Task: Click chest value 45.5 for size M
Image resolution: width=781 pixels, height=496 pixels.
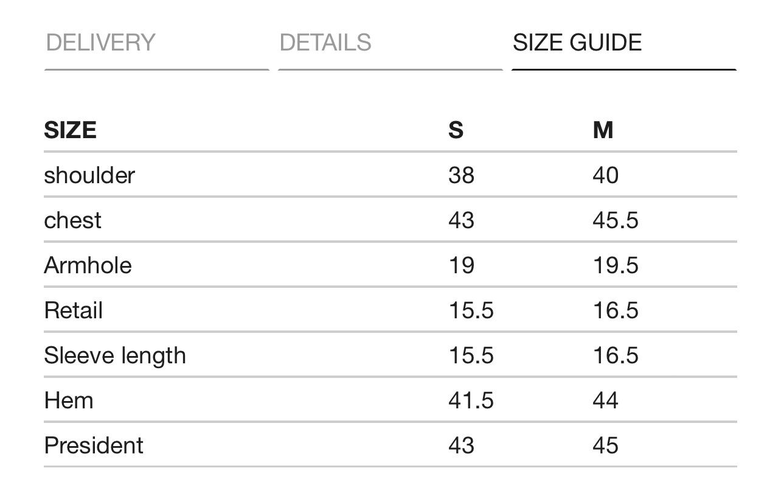Action: click(616, 220)
